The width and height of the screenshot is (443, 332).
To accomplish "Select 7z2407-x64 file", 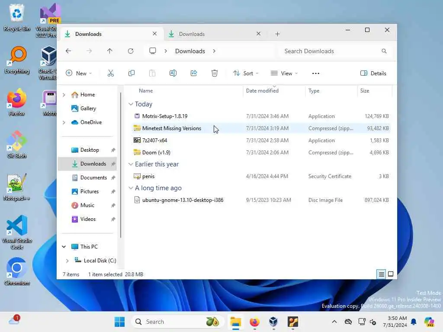I will [261, 140].
